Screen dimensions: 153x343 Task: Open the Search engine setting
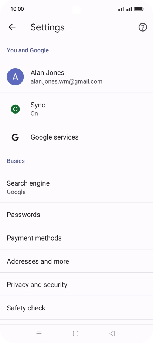(x=76, y=187)
